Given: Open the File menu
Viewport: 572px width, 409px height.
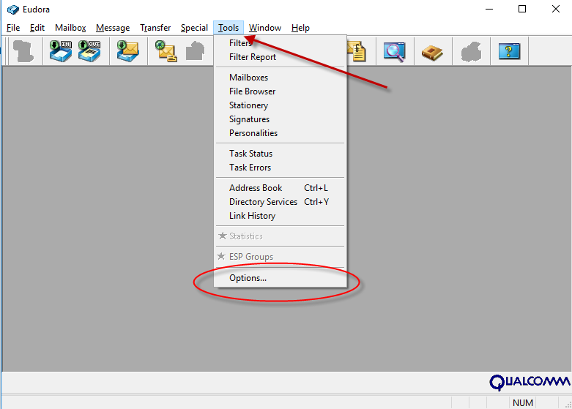Looking at the screenshot, I should (13, 28).
